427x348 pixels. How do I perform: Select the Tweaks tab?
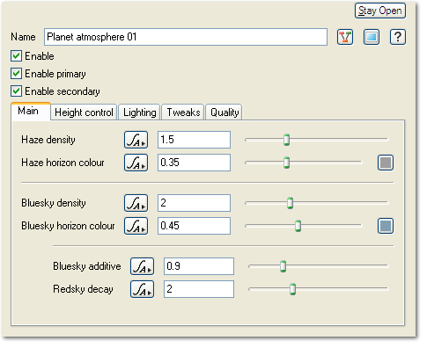[183, 112]
